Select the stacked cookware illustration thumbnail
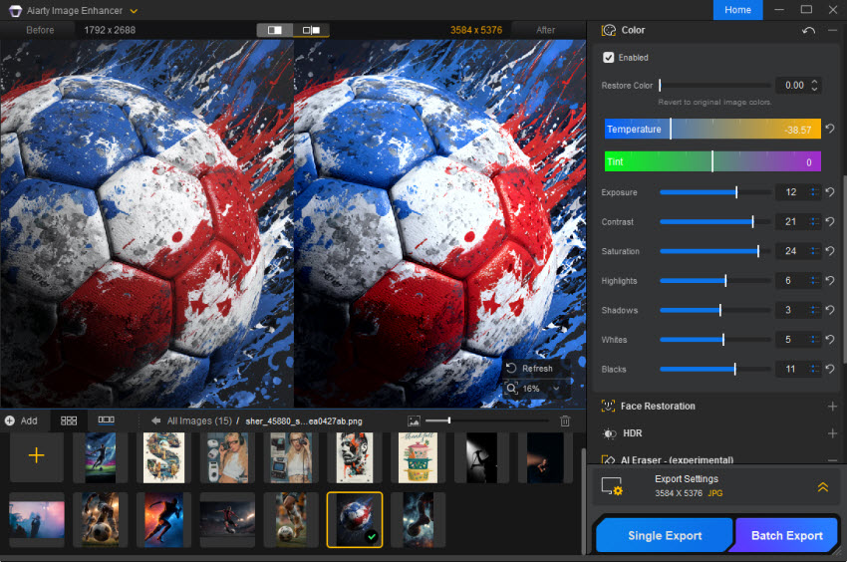 (419, 457)
